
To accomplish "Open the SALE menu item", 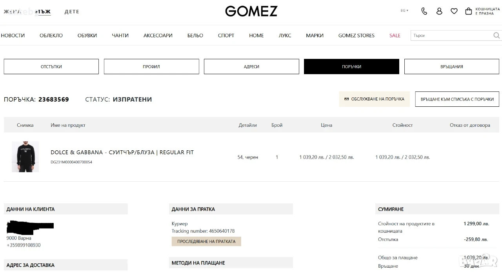I will (395, 35).
